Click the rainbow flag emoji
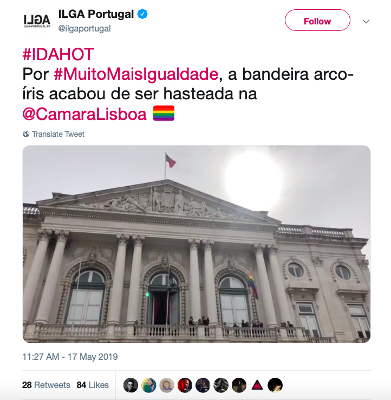Viewport: 391px width, 400px height. tap(164, 113)
